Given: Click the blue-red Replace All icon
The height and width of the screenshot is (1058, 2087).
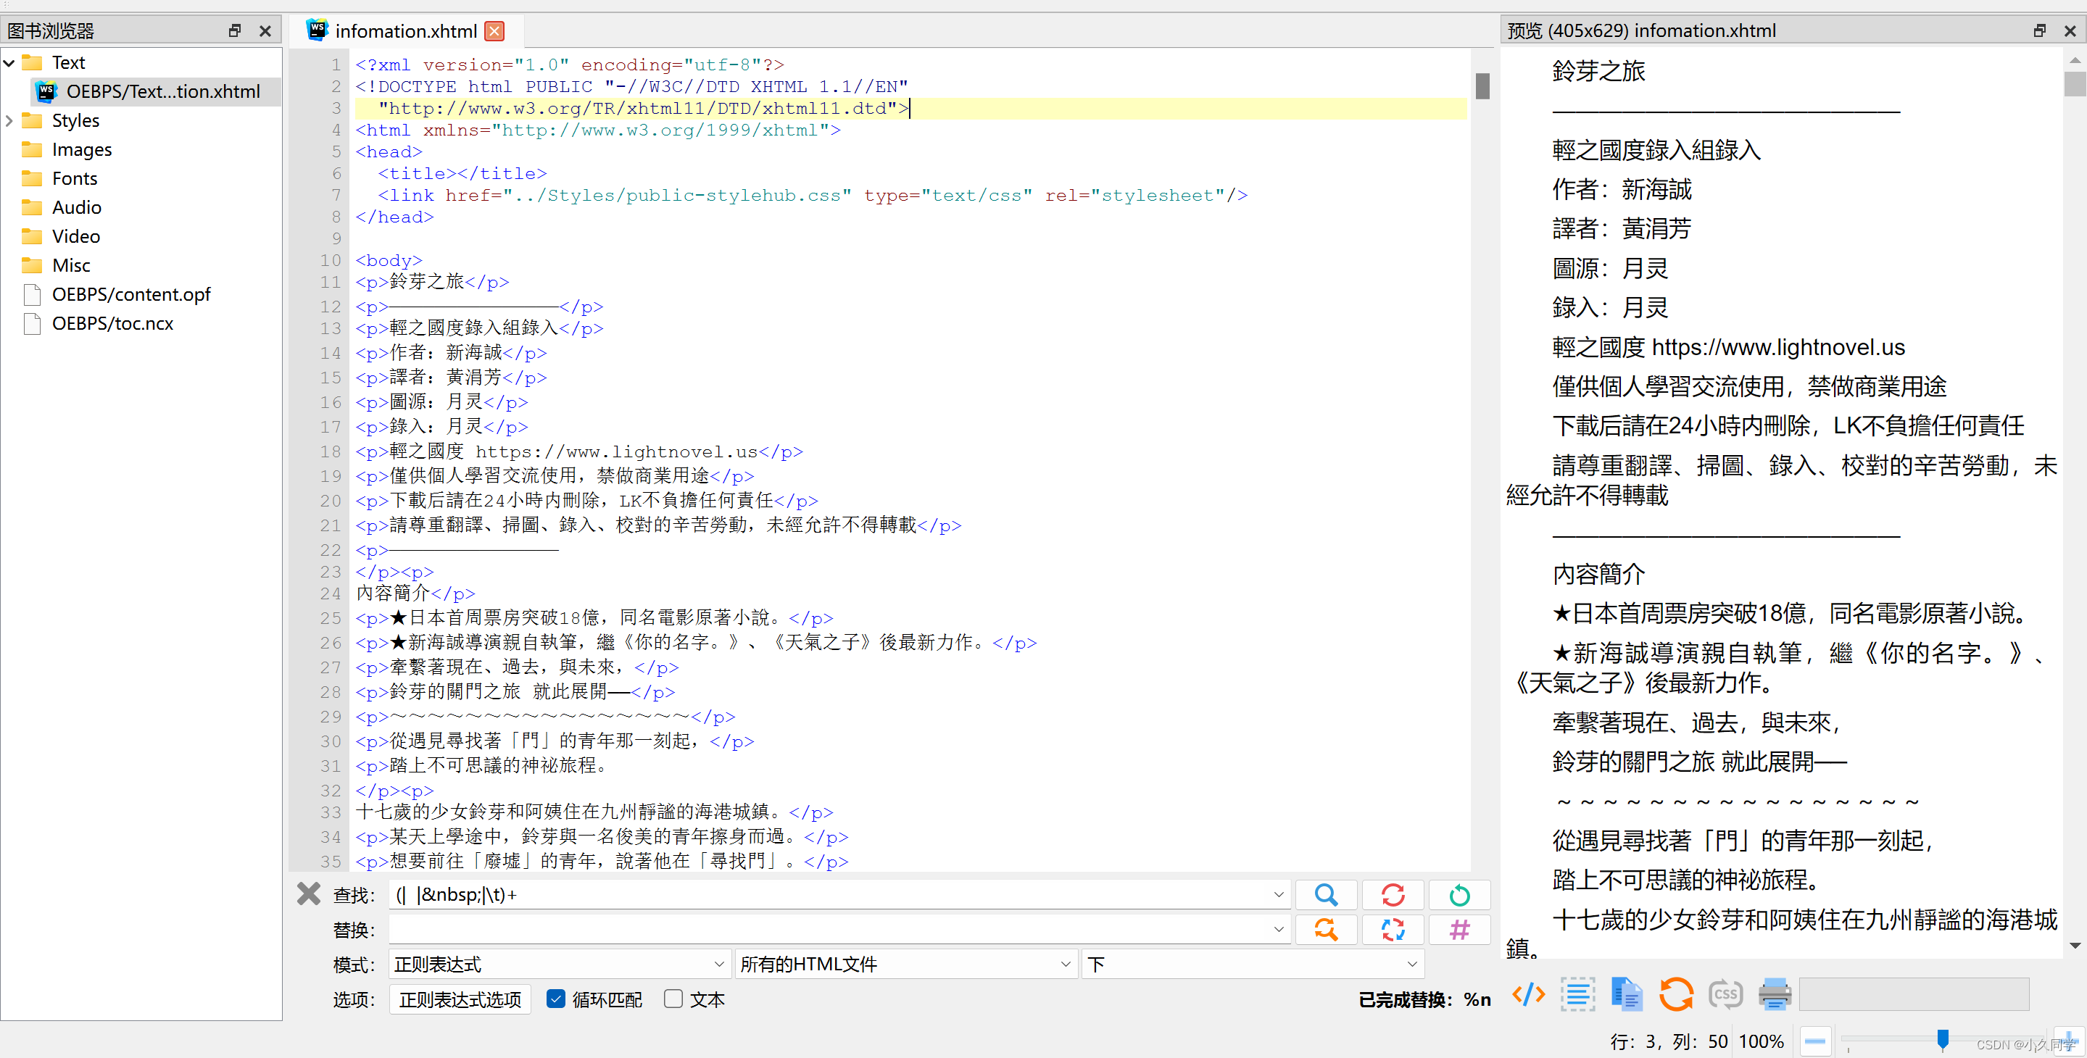Looking at the screenshot, I should (x=1392, y=929).
